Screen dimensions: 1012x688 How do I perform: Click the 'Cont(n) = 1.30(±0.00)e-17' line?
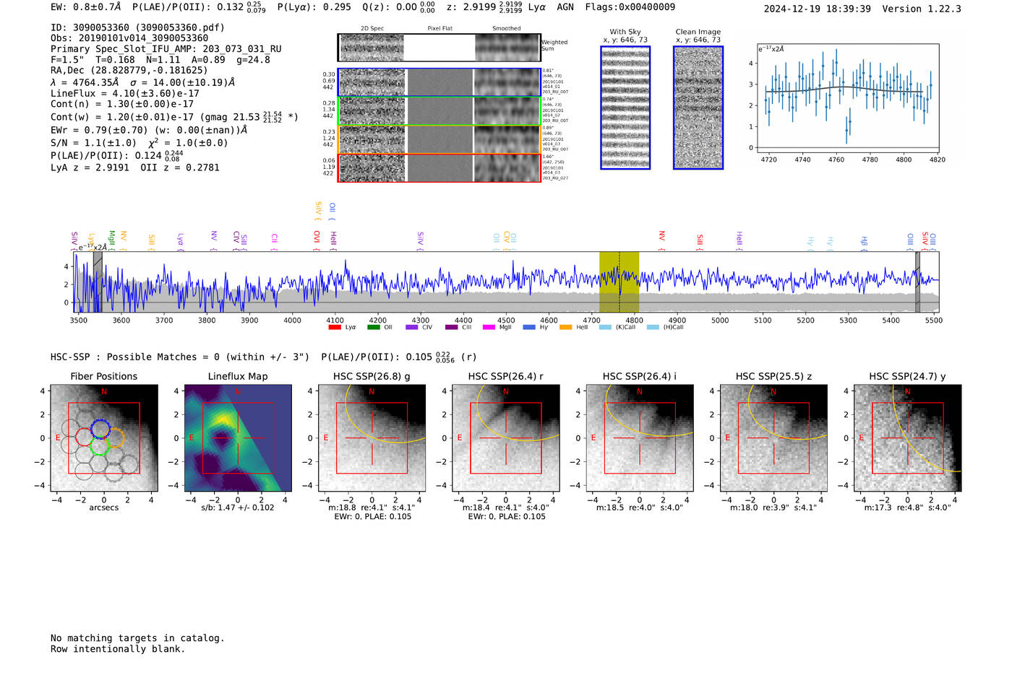tap(122, 104)
